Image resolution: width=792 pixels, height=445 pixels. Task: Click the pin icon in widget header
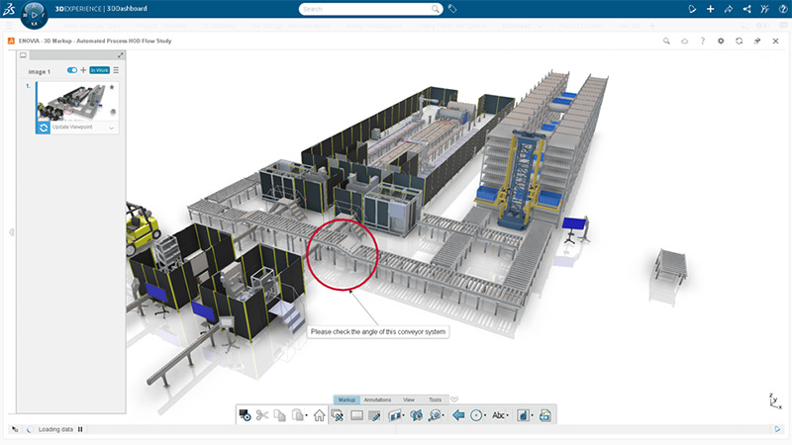point(756,41)
